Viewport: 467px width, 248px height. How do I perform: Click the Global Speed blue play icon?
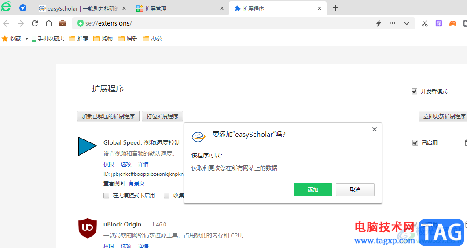click(87, 146)
